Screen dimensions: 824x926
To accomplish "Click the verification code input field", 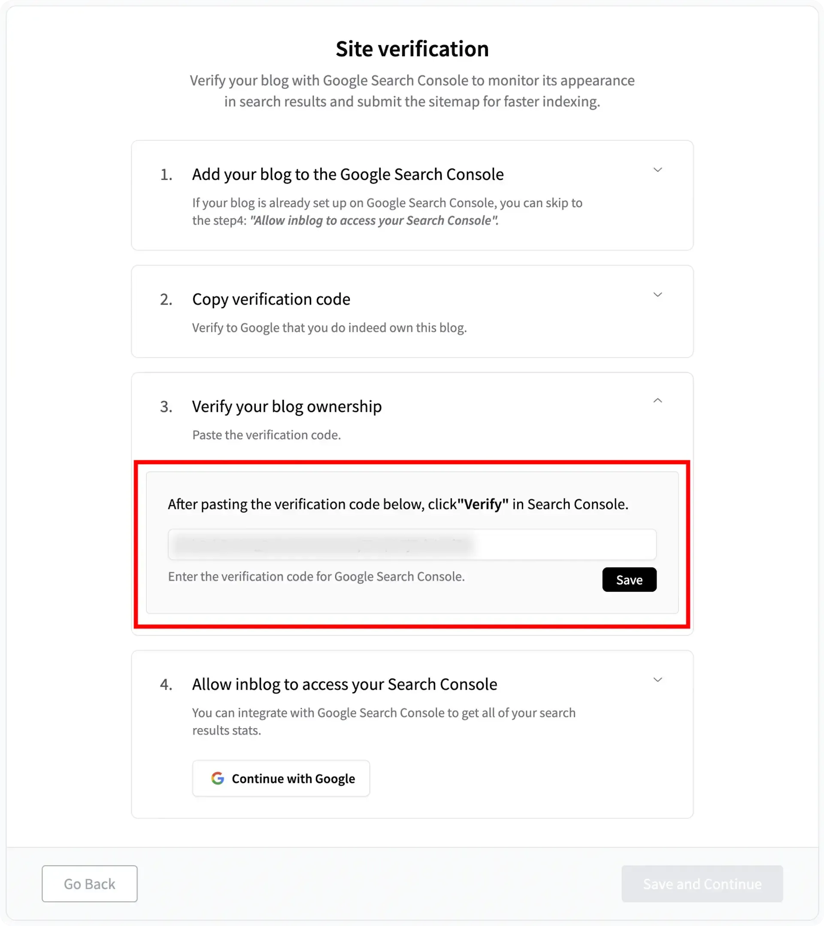I will [411, 544].
